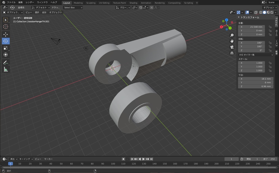Click the use preview range clock icon
The height and width of the screenshot is (173, 279).
click(x=242, y=159)
